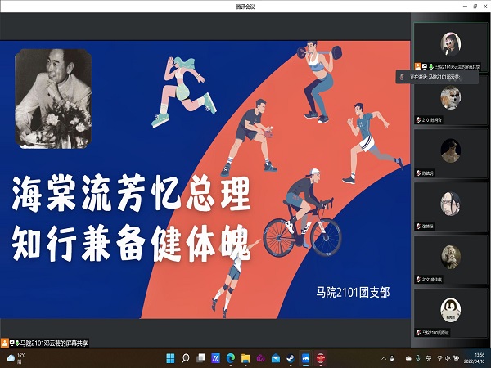This screenshot has width=491, height=368.
Task: Select the sunglasses-dog avatar participant tile
Action: (x=451, y=97)
